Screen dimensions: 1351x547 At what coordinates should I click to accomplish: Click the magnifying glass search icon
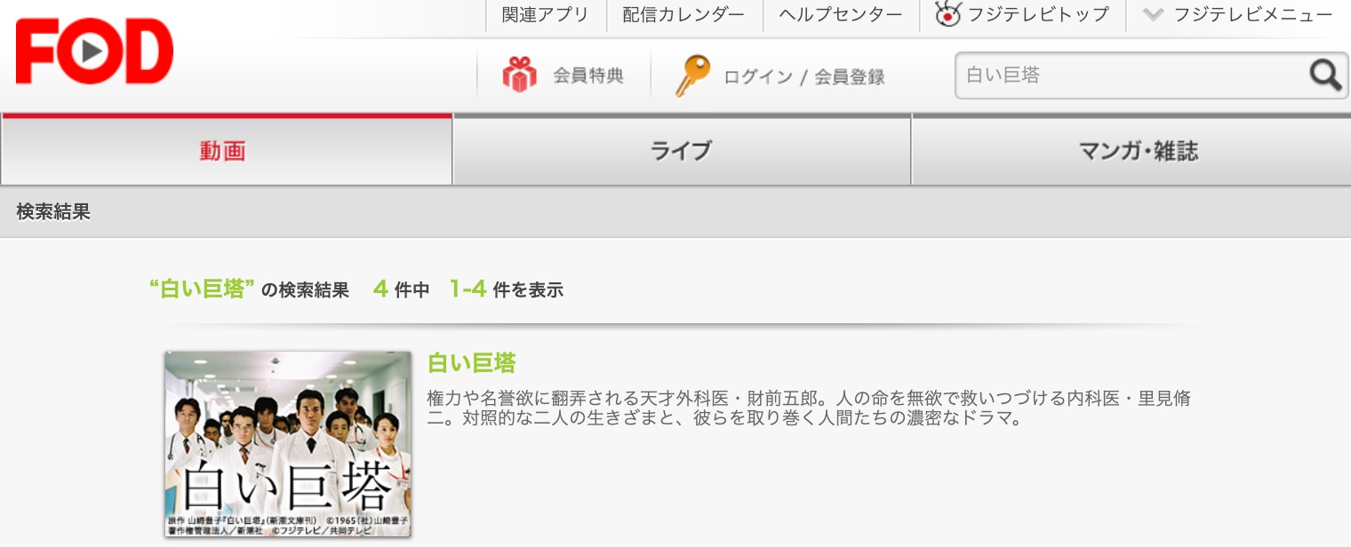(1325, 75)
